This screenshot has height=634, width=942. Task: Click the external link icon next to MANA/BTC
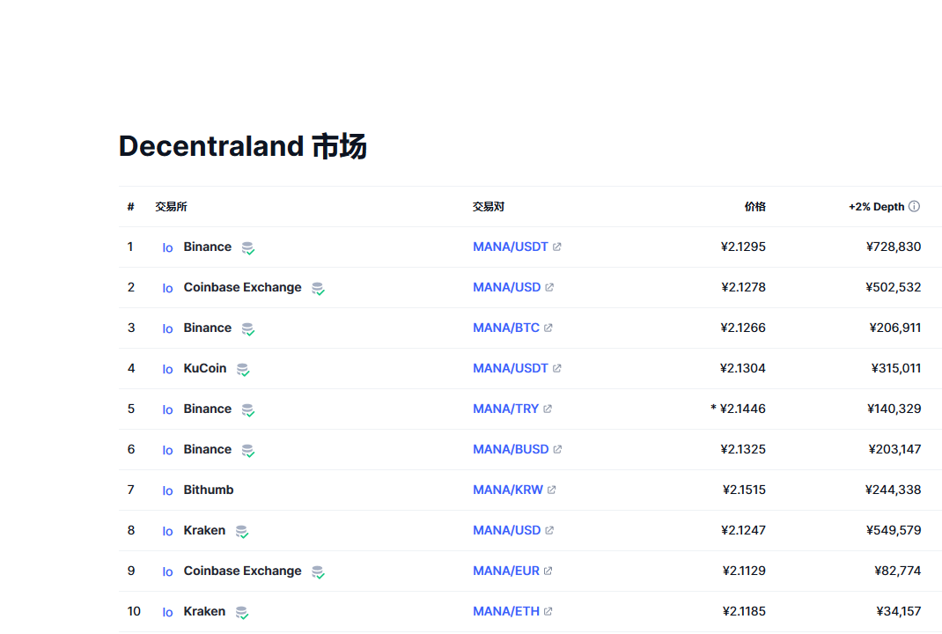[x=548, y=328]
